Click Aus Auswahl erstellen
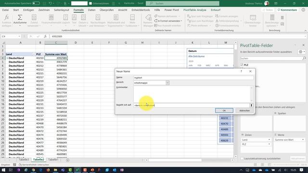Viewport: 308px width, 173px height. coord(167,25)
